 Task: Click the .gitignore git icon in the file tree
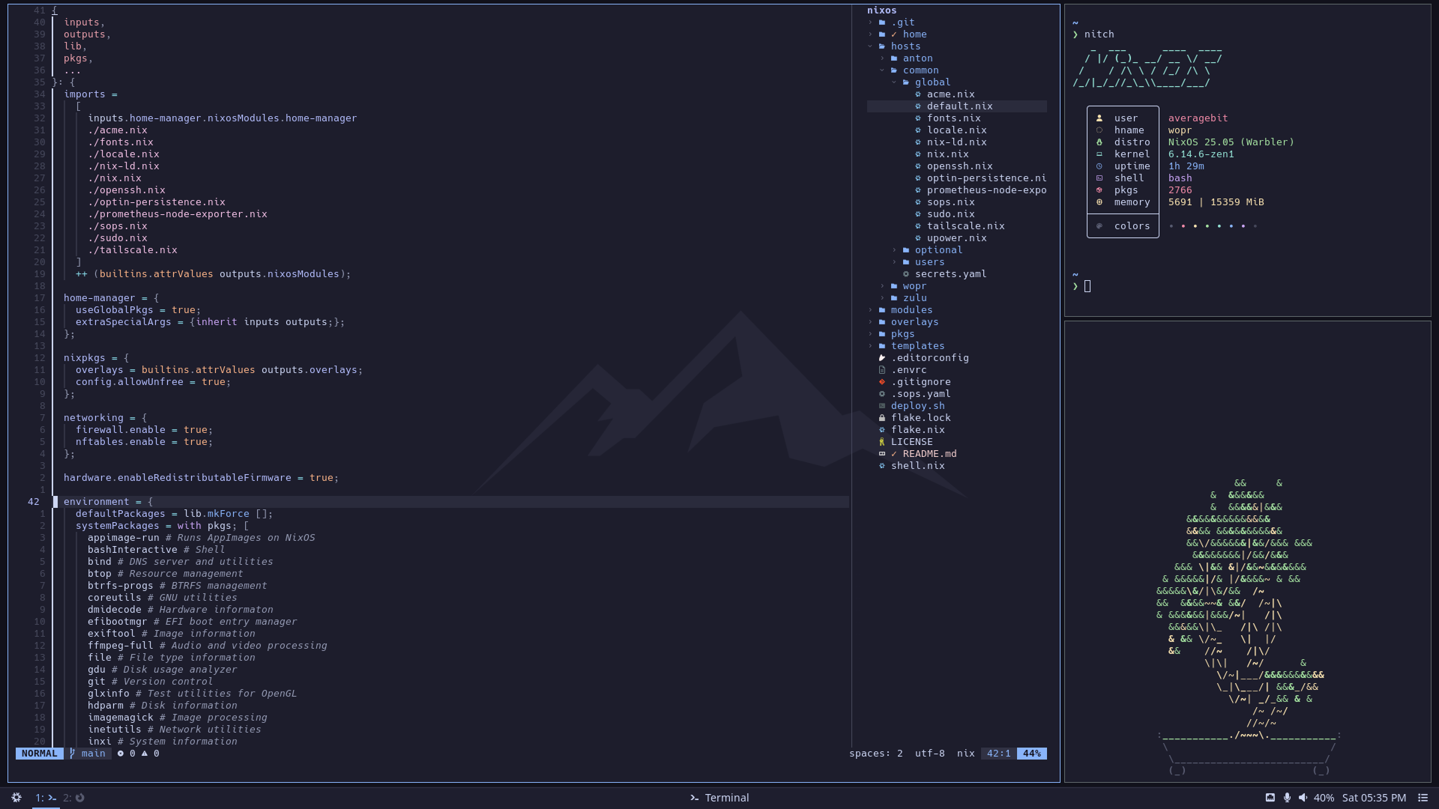(x=882, y=382)
